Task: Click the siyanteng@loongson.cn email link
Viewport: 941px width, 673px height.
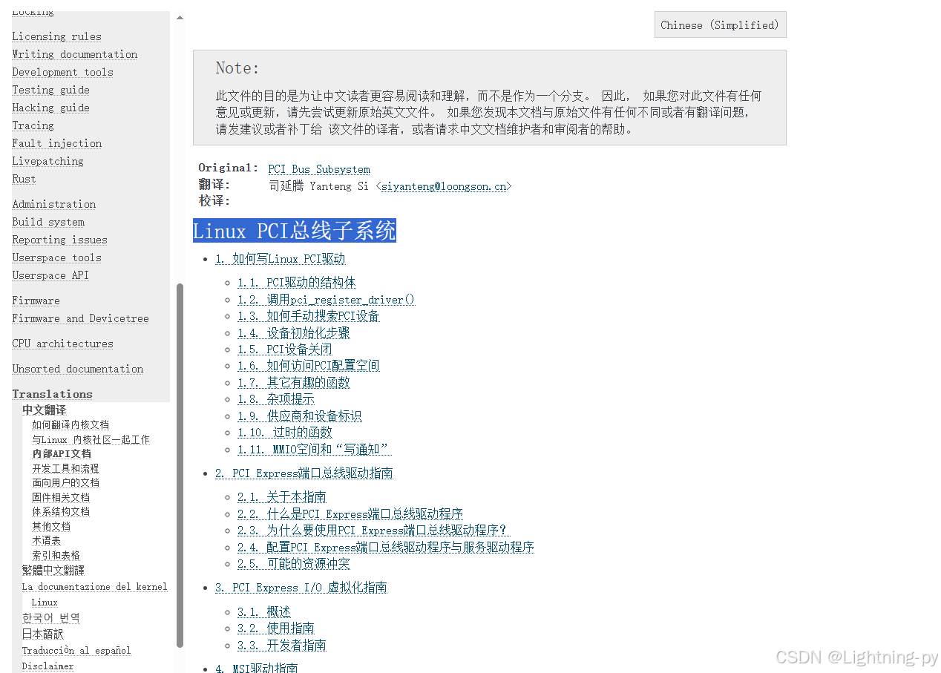Action: (444, 186)
